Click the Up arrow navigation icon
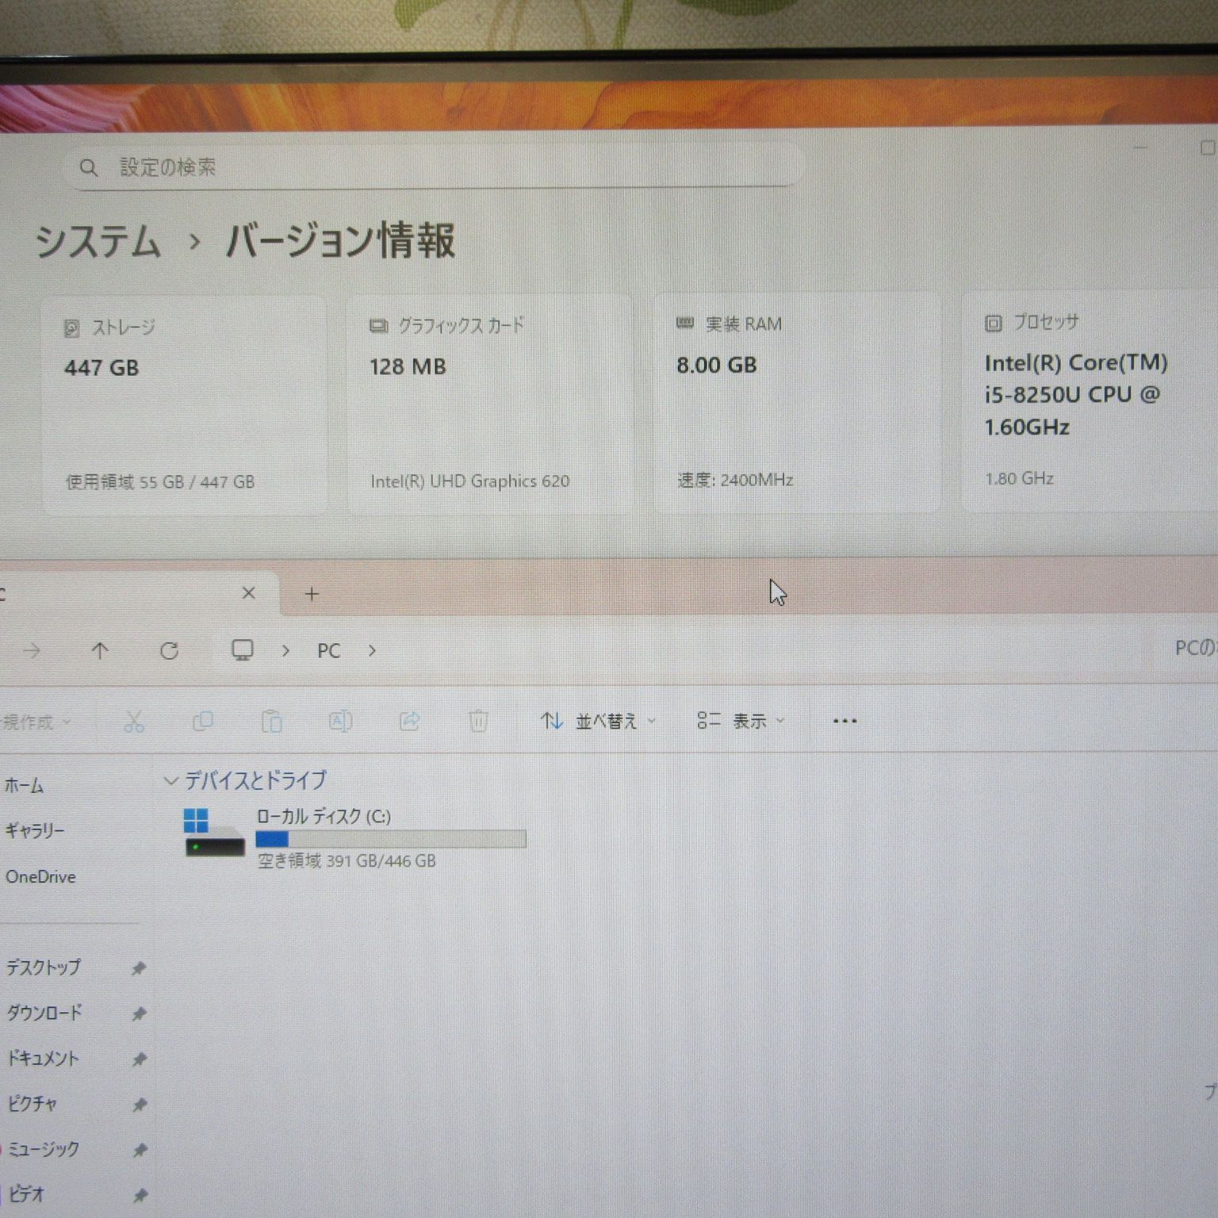1218x1218 pixels. pyautogui.click(x=100, y=650)
